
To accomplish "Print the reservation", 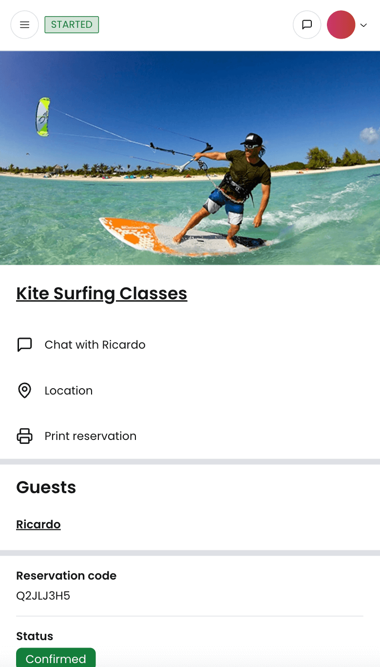I will coord(91,436).
